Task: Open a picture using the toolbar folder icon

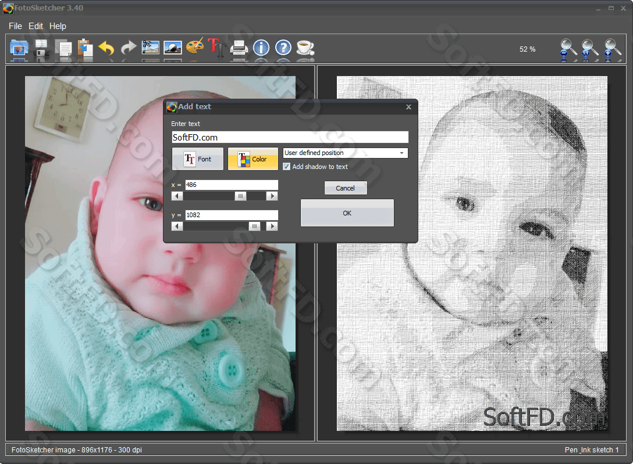Action: click(19, 48)
